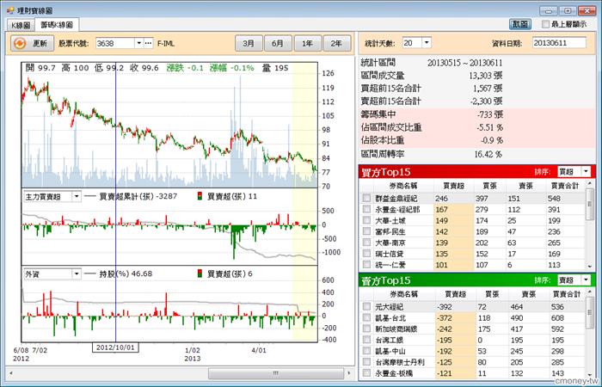
Task: Check the 大華-南京 row checkbox
Action: 366,243
